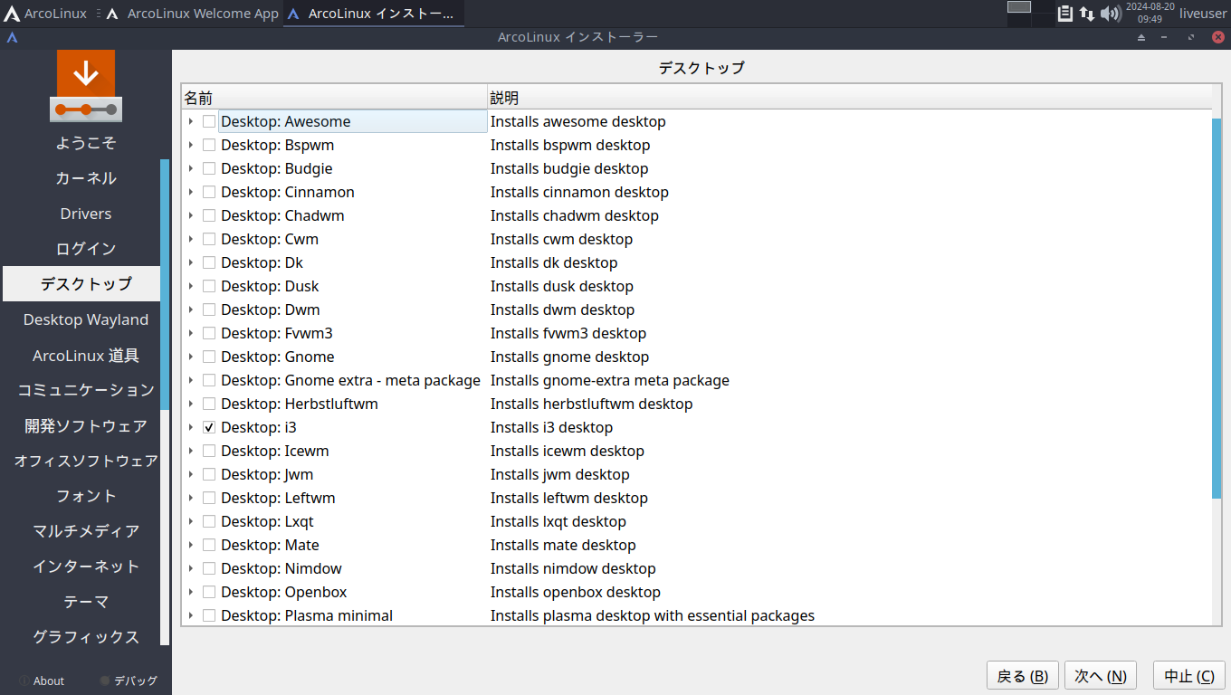Click the About info icon
Viewport: 1231px width, 695px height.
pos(25,681)
